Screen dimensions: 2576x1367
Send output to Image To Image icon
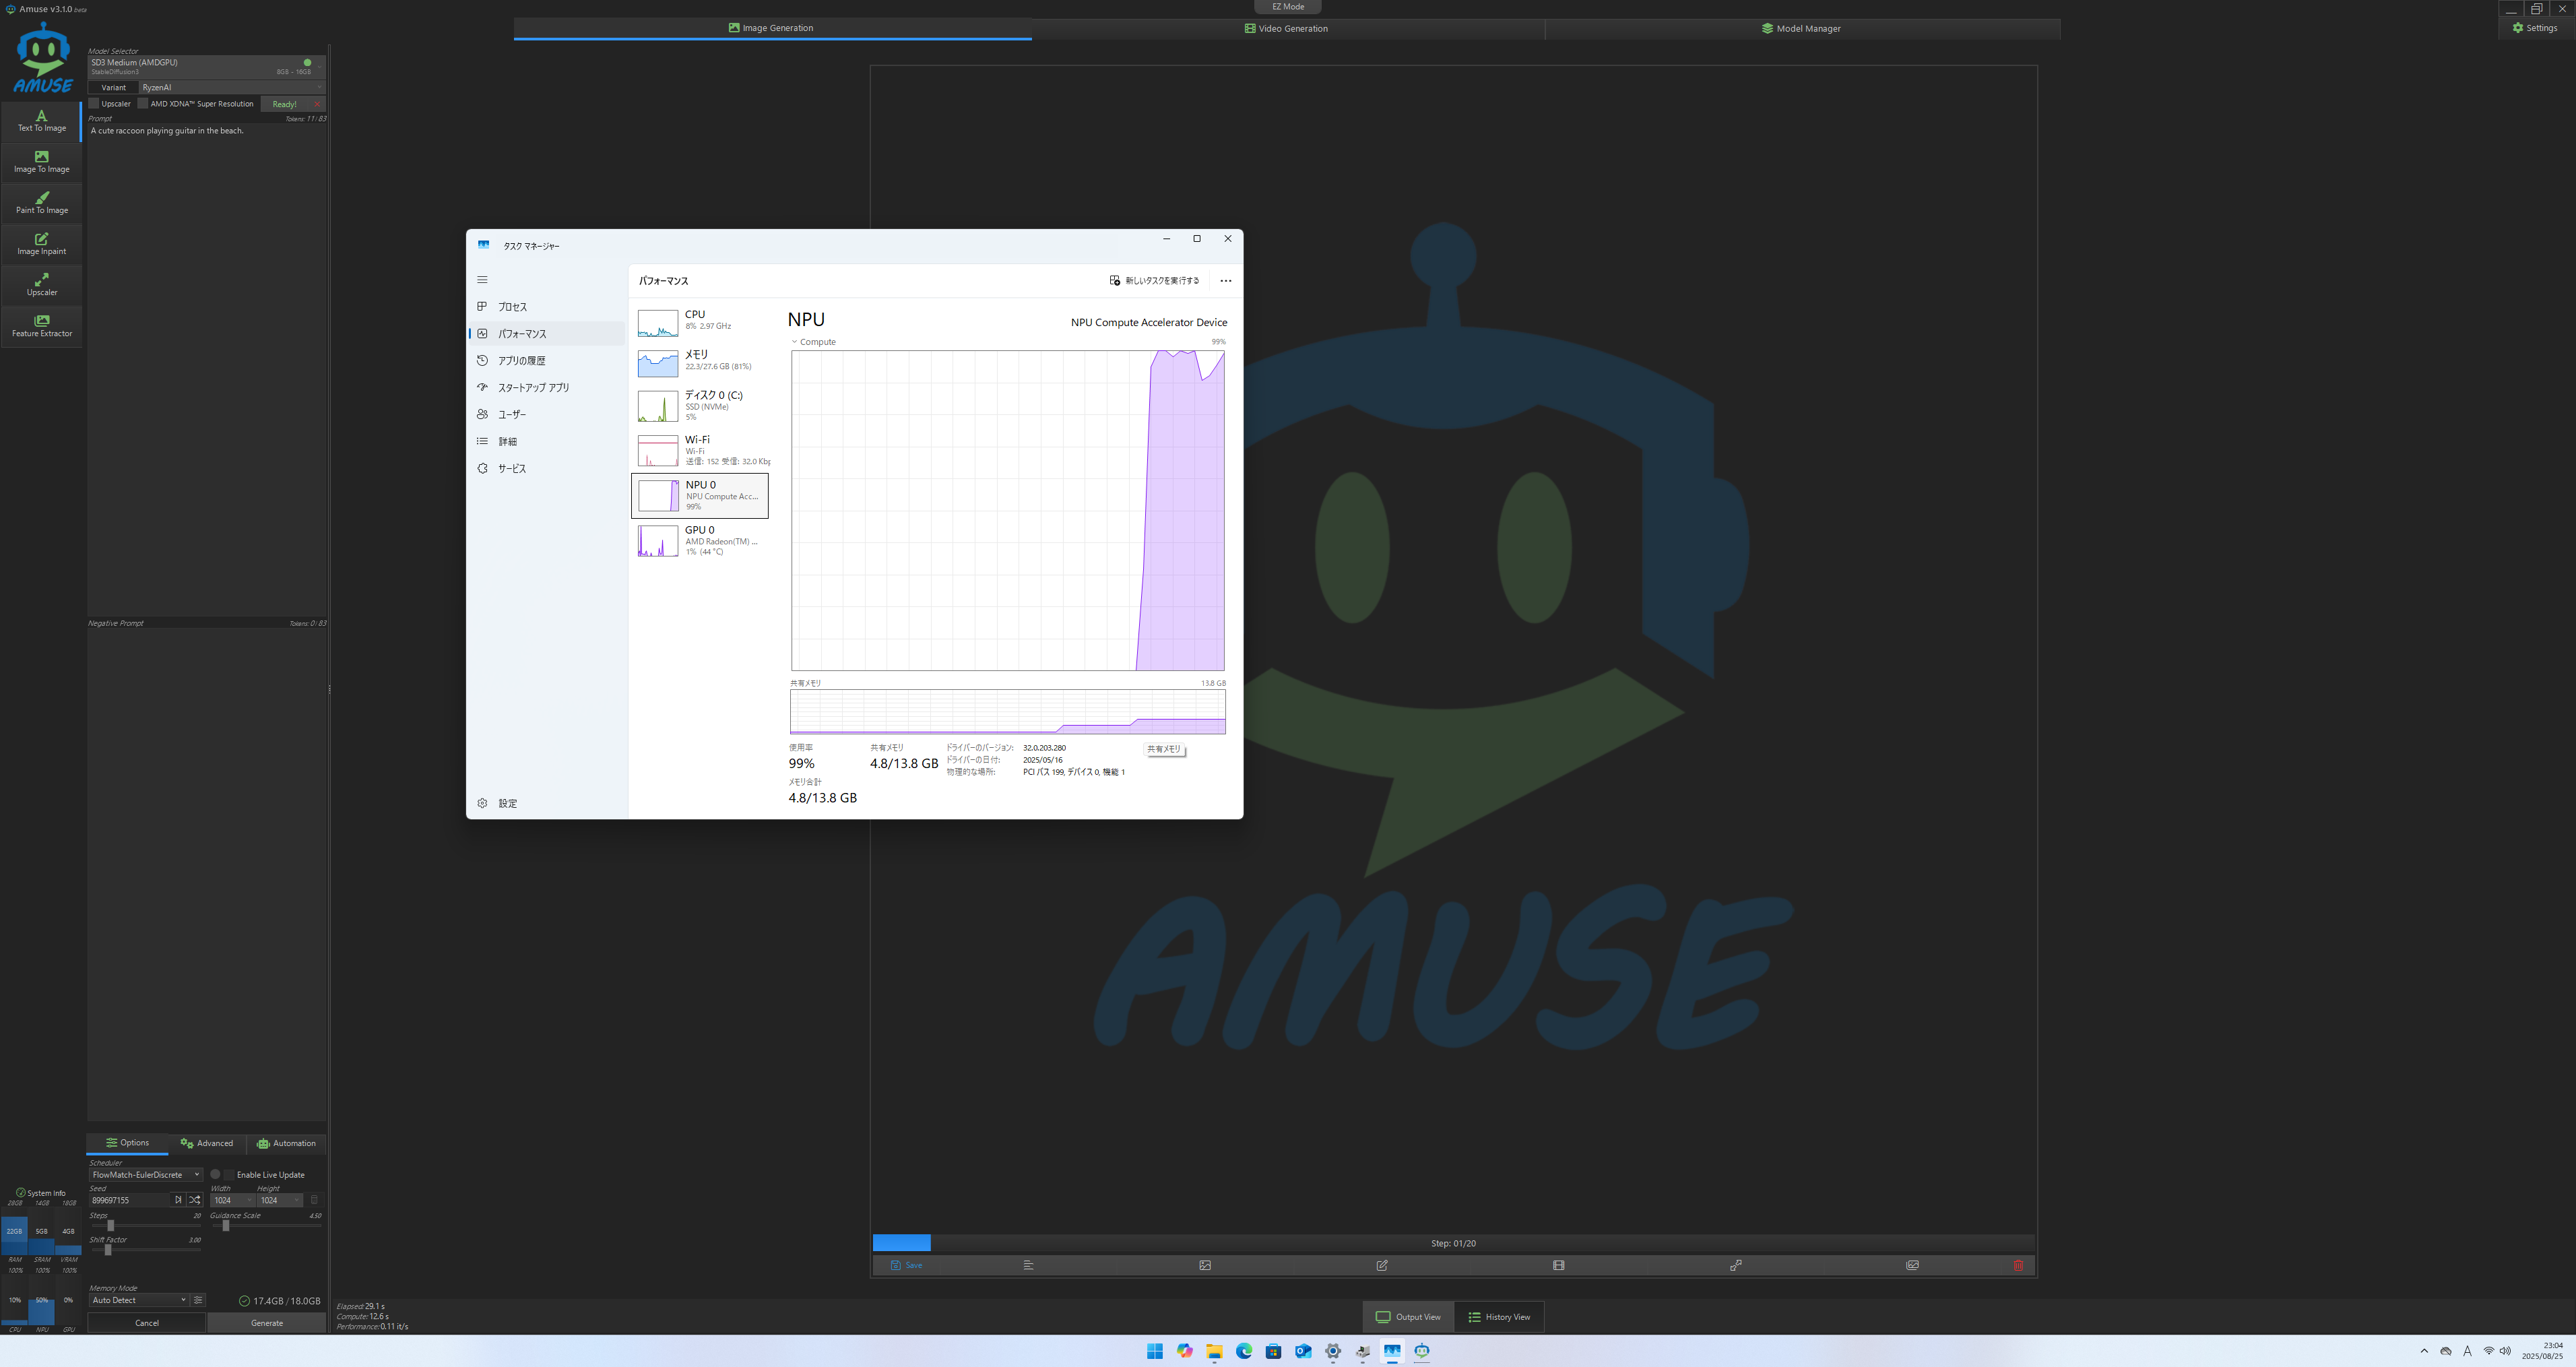point(1205,1265)
